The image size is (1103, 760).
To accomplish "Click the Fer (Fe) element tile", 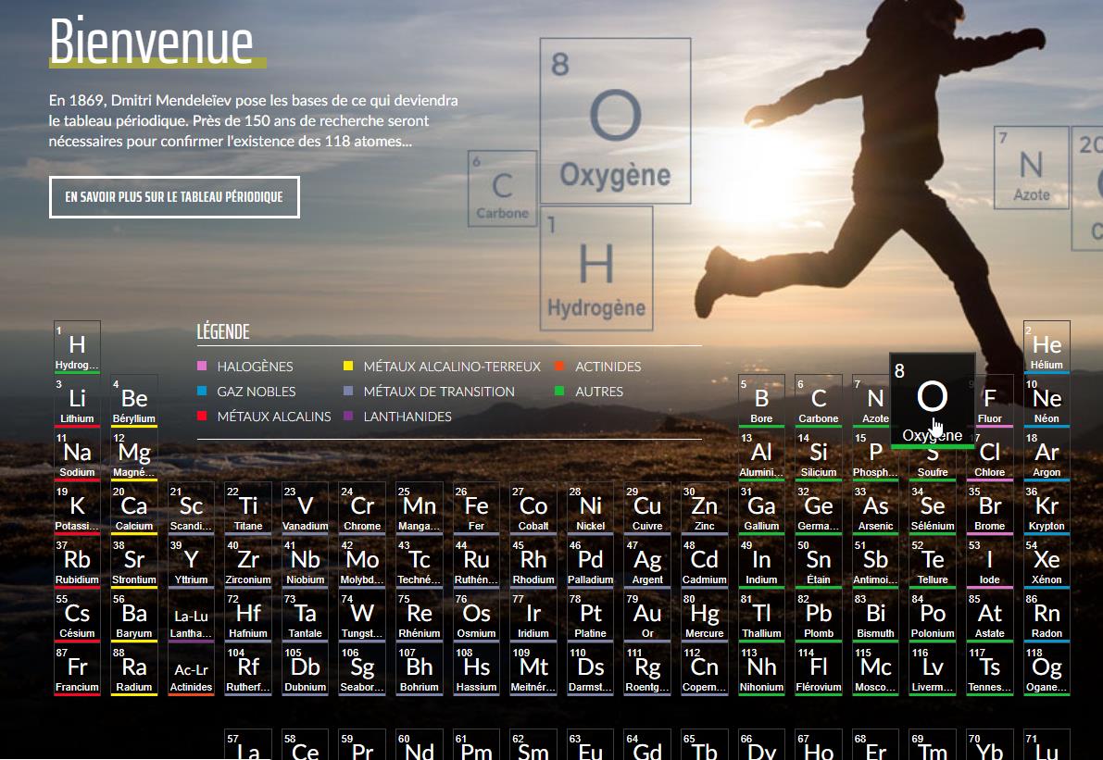I will tap(476, 508).
